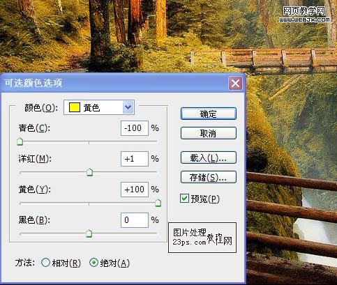This screenshot has height=285, width=337.
Task: Open the 颜色 color dropdown arrow
Action: click(x=128, y=107)
